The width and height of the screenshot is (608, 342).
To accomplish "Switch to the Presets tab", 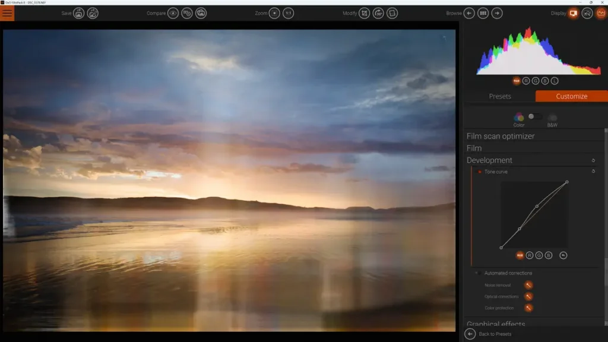I will [x=499, y=96].
